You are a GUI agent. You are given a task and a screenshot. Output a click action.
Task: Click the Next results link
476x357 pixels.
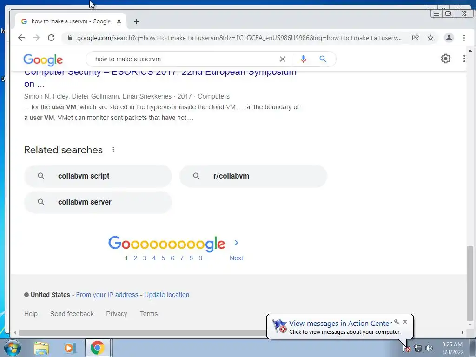[x=236, y=258]
